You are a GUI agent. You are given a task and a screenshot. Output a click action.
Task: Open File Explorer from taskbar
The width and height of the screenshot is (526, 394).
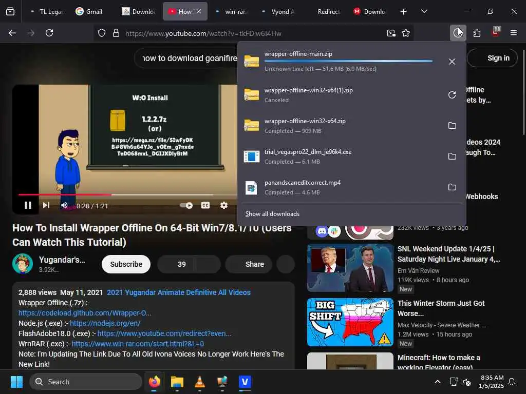(x=177, y=382)
